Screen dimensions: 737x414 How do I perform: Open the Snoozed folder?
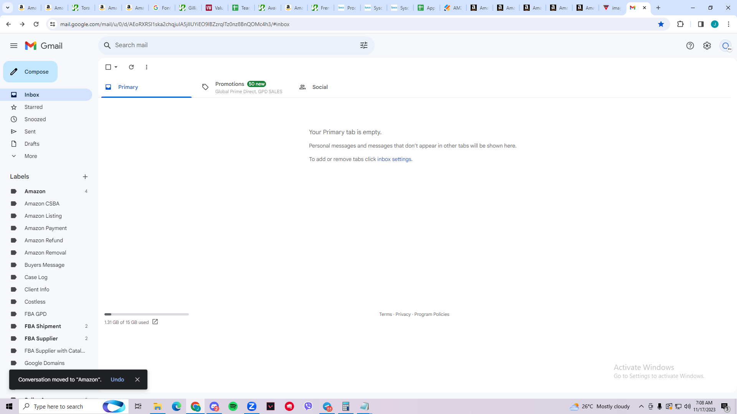pyautogui.click(x=46, y=119)
